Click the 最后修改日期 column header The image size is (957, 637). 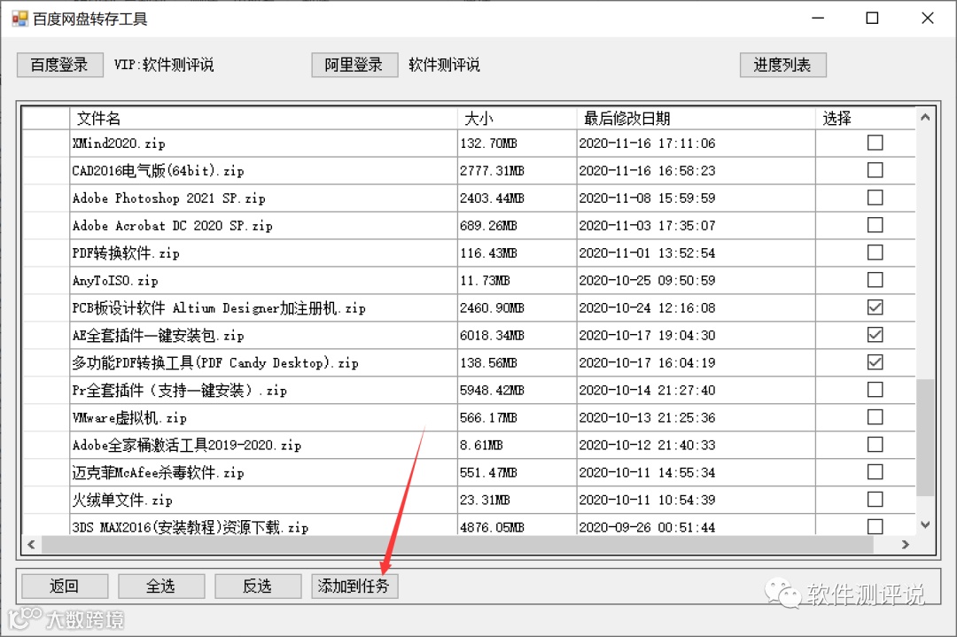(x=696, y=118)
